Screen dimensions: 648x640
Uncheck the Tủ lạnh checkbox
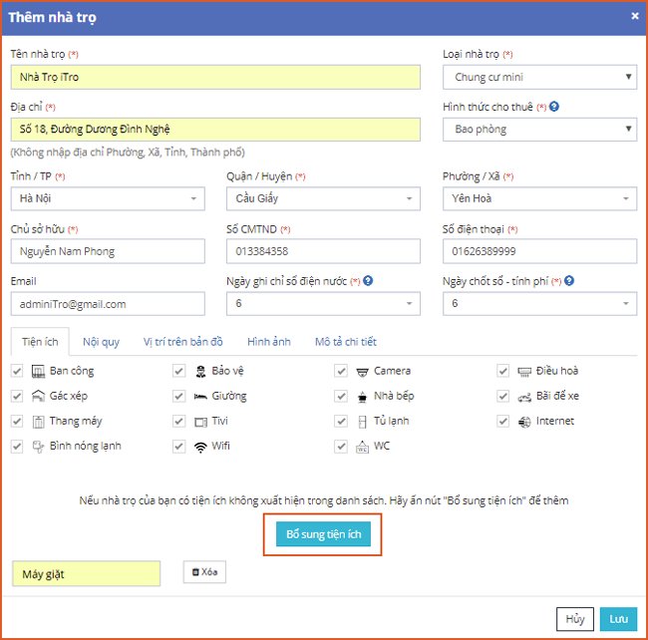tap(341, 421)
